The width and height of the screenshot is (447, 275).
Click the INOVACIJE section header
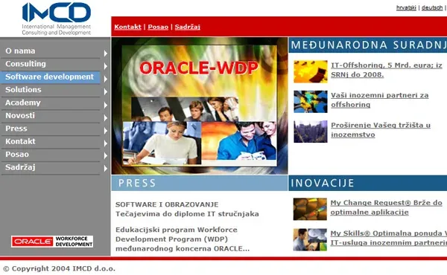(368, 183)
